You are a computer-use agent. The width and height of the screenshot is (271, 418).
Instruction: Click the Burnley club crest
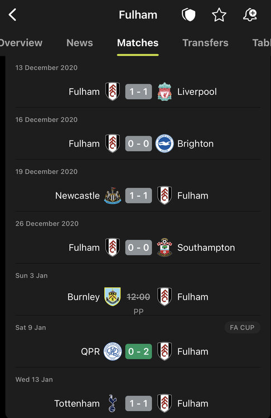[x=113, y=297]
